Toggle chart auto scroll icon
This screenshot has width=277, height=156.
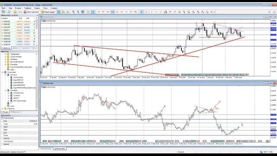point(88,12)
